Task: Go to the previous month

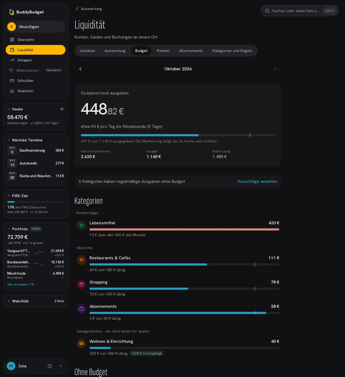Action: (80, 69)
